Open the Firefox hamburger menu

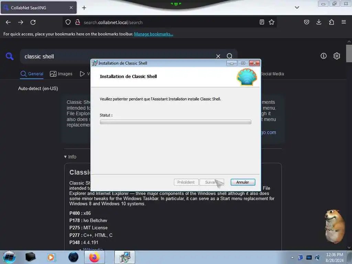(x=344, y=22)
